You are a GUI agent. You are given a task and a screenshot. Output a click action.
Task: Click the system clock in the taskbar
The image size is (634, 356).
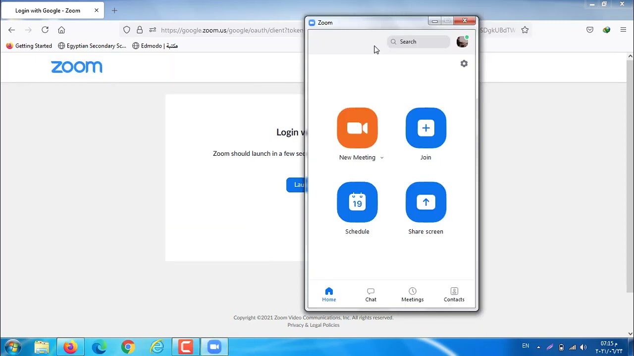(609, 347)
